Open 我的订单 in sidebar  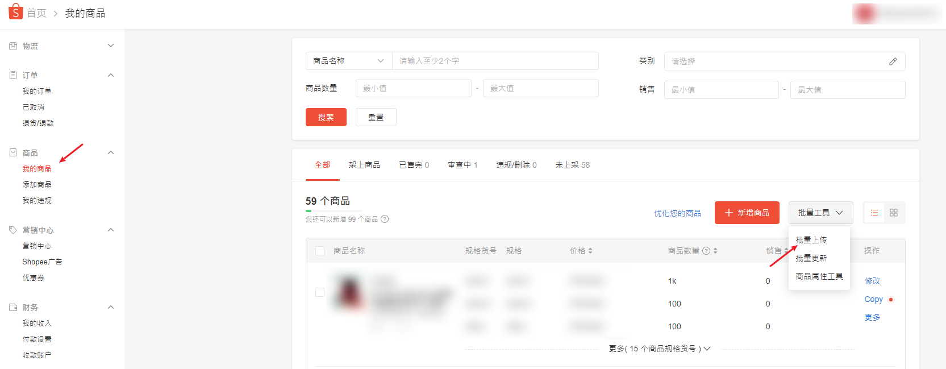click(37, 91)
